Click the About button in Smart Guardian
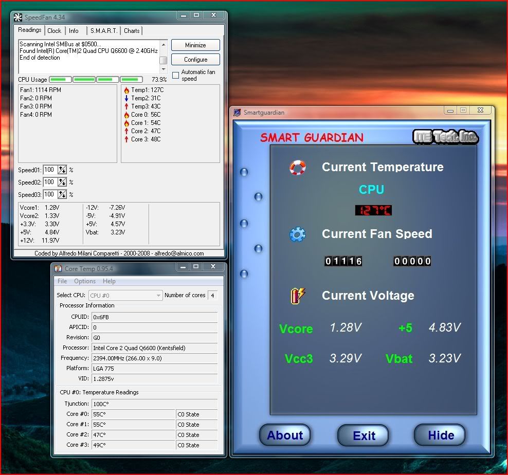 (x=285, y=435)
